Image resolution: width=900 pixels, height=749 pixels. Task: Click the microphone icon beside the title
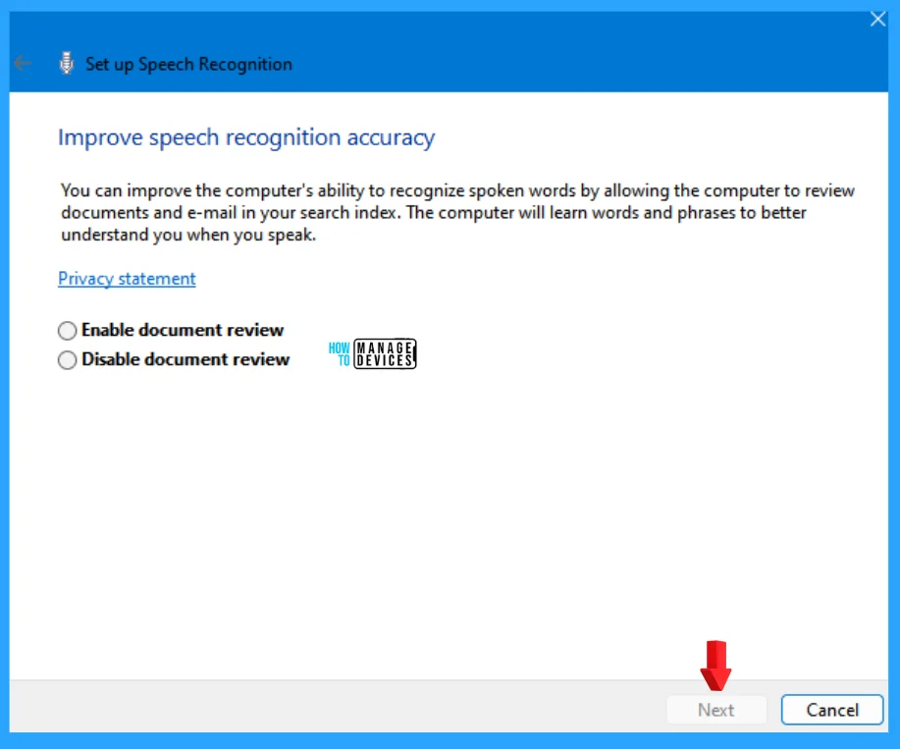(67, 63)
